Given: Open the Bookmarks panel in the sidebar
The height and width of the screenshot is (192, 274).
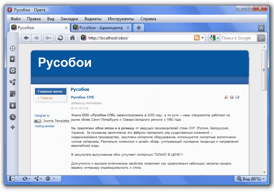Looking at the screenshot, I should 13,59.
